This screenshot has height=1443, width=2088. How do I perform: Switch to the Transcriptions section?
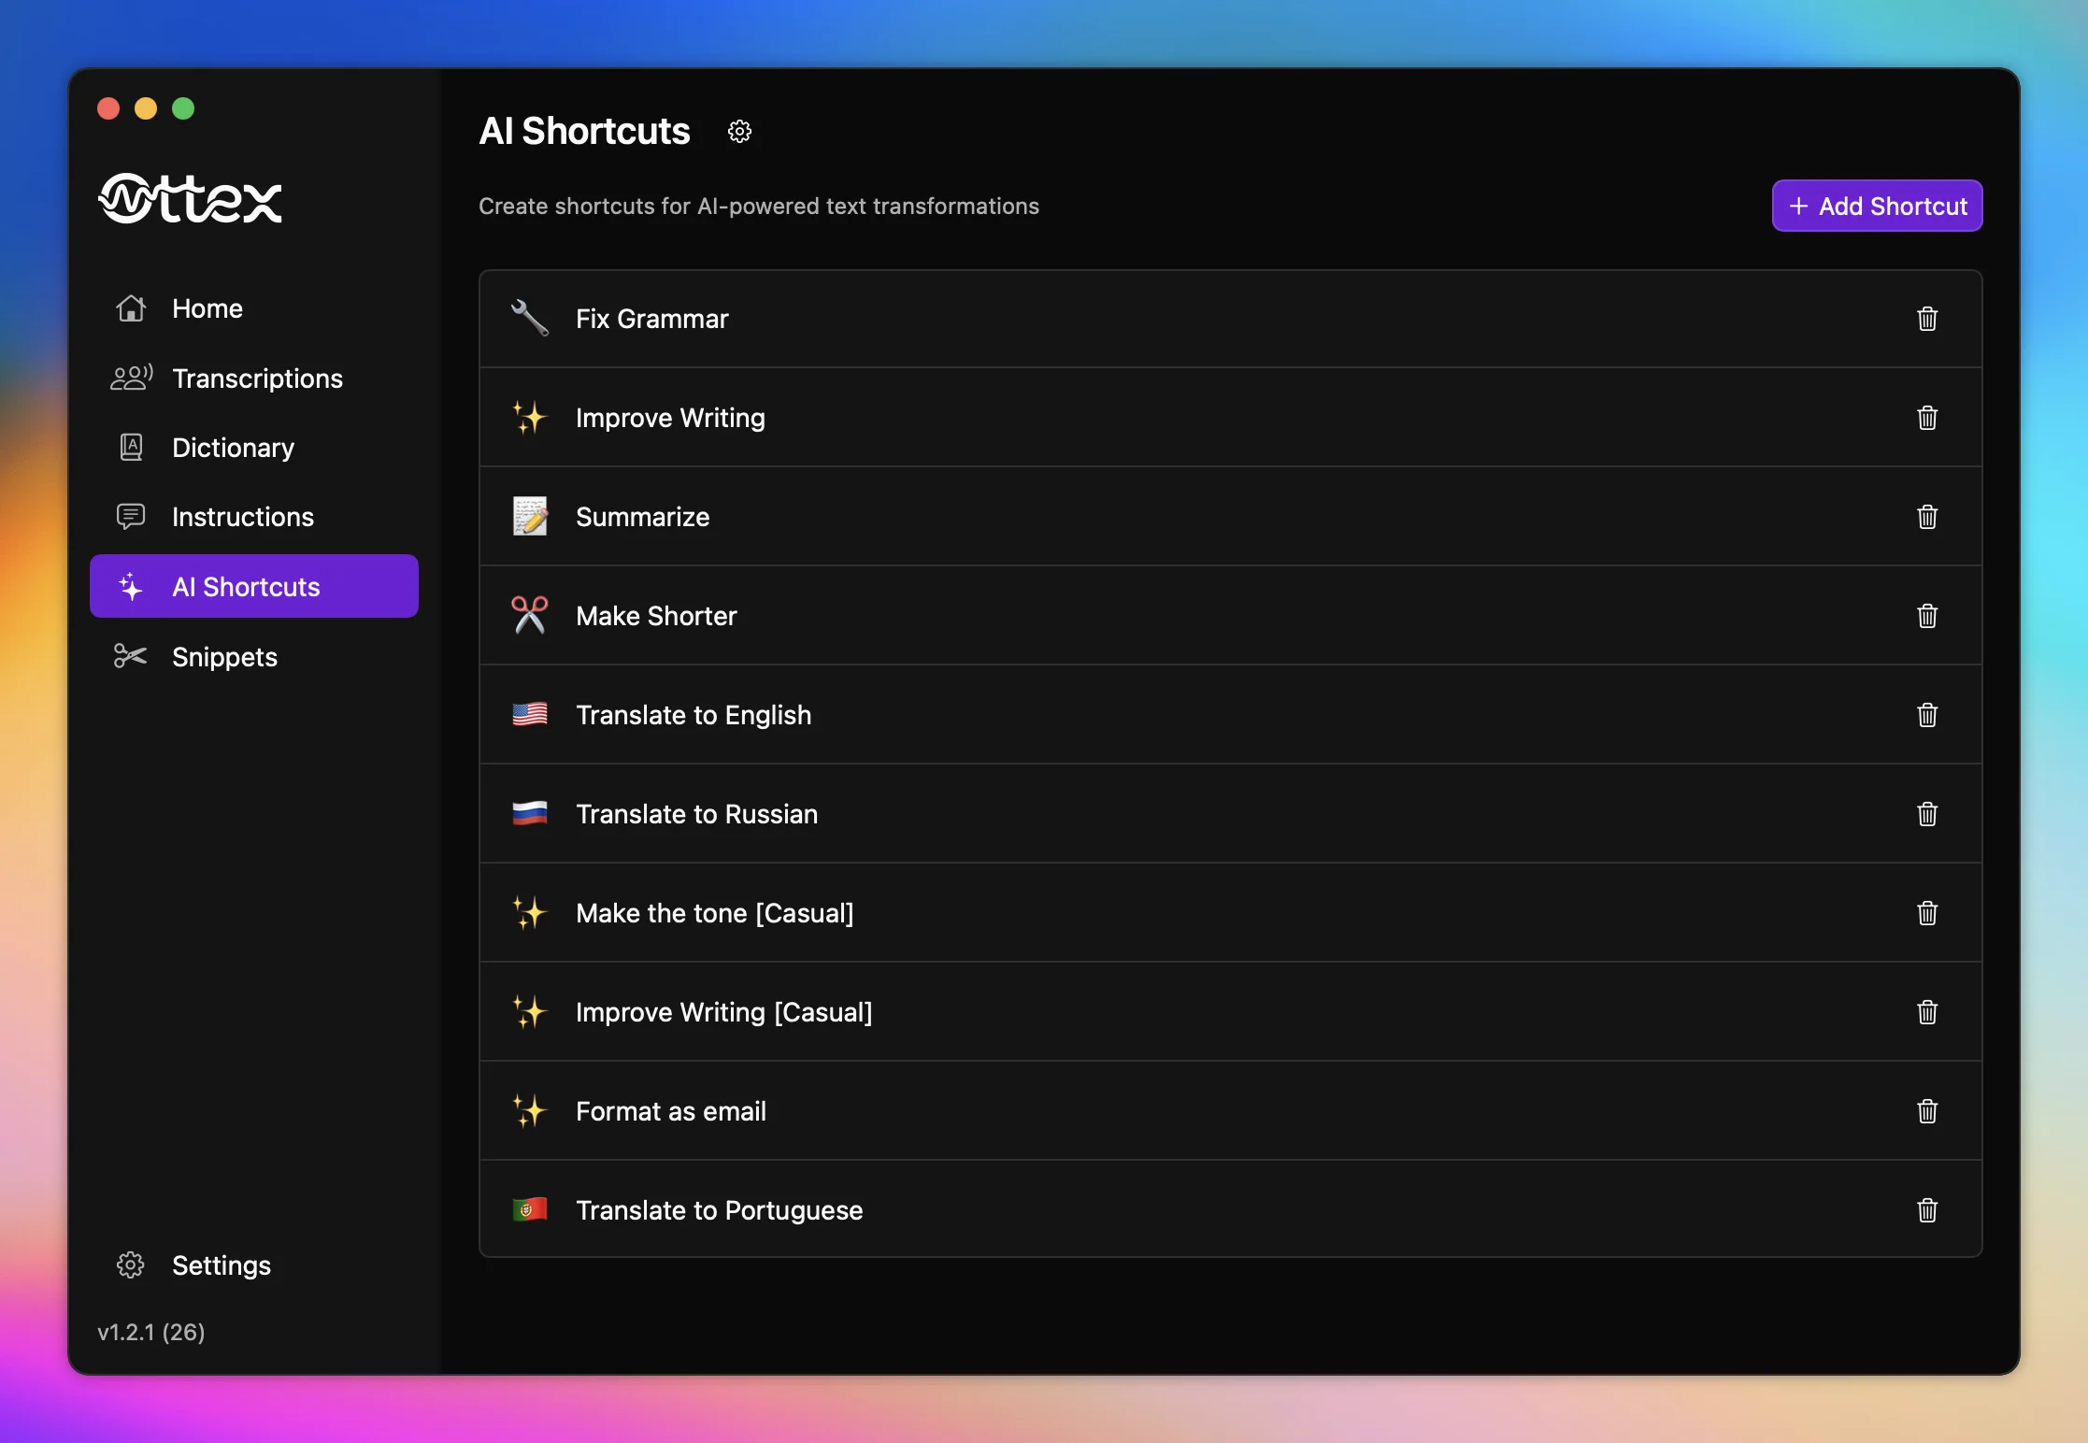[x=256, y=378]
